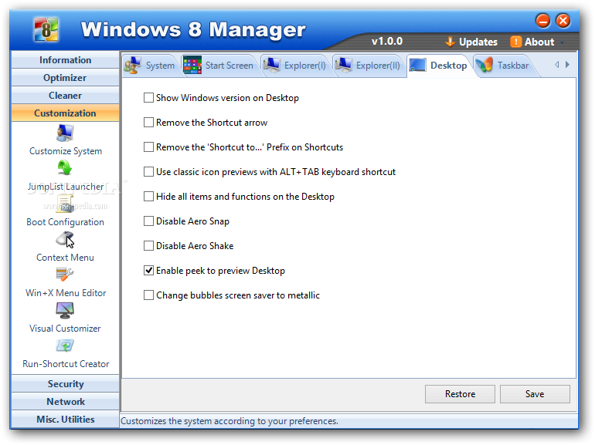
Task: Switch to the Start Screen tab
Action: [x=219, y=65]
